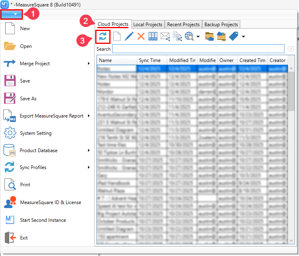Screen dimensions: 299x256
Task: Choose Open from the file menu
Action: click(x=26, y=46)
